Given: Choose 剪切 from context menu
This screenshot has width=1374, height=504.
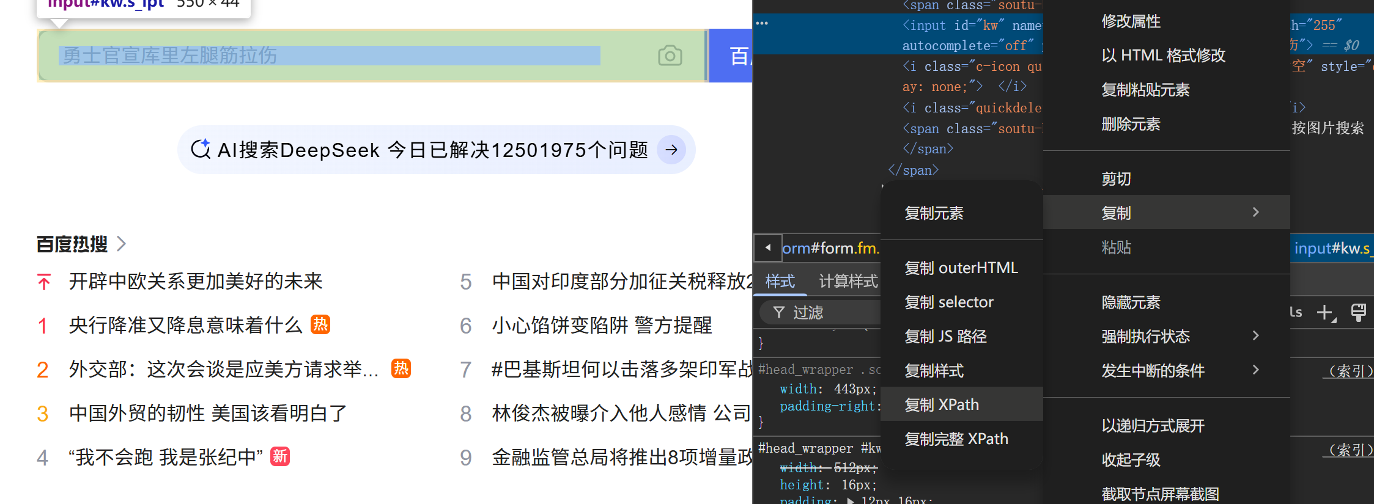Looking at the screenshot, I should (1116, 178).
